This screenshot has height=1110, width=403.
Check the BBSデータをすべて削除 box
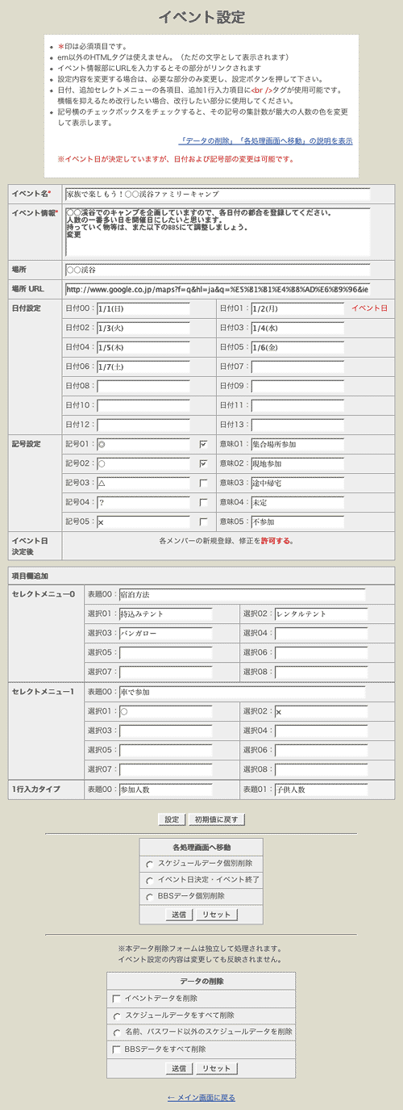[117, 1049]
